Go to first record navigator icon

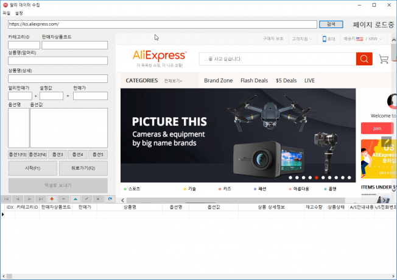[6, 199]
